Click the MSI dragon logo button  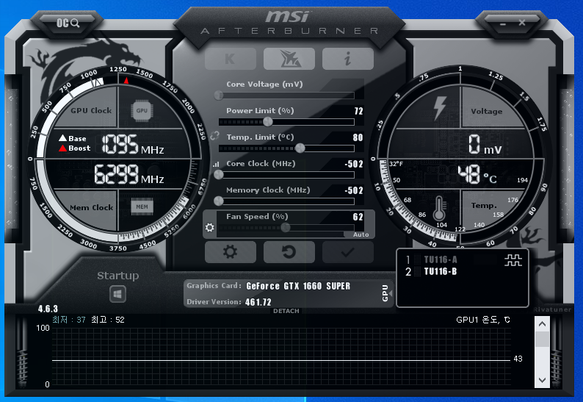[x=289, y=59]
